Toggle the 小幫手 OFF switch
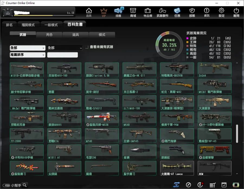This screenshot has width=244, height=189. point(7,185)
